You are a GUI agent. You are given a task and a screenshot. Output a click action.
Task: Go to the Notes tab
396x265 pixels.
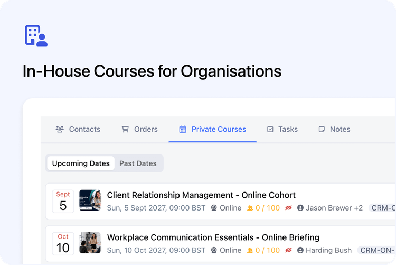334,129
